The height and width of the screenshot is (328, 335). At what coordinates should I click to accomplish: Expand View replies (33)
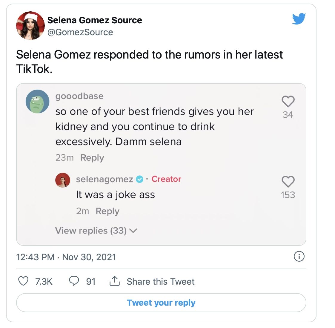[x=96, y=231]
